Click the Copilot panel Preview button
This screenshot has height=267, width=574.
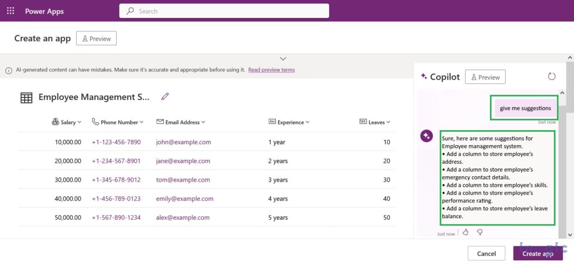coord(485,77)
